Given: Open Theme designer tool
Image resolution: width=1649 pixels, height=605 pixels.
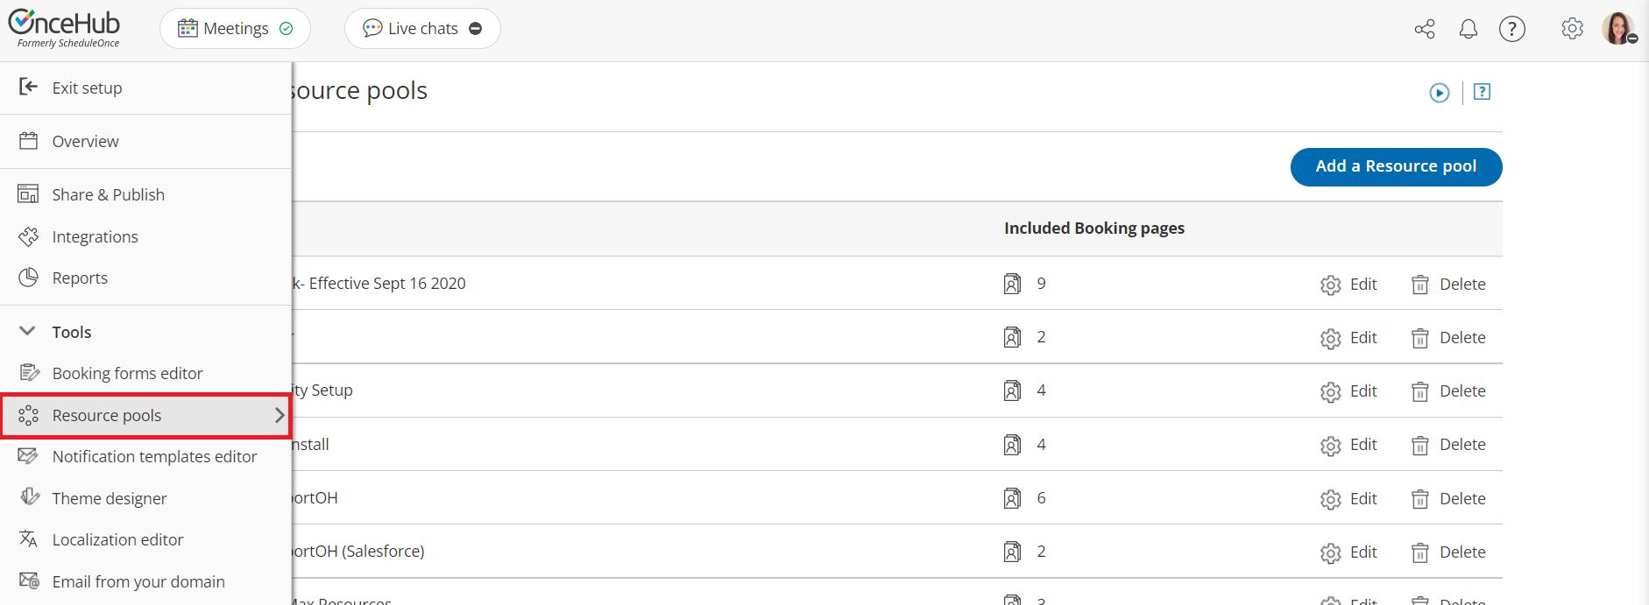Looking at the screenshot, I should tap(109, 498).
